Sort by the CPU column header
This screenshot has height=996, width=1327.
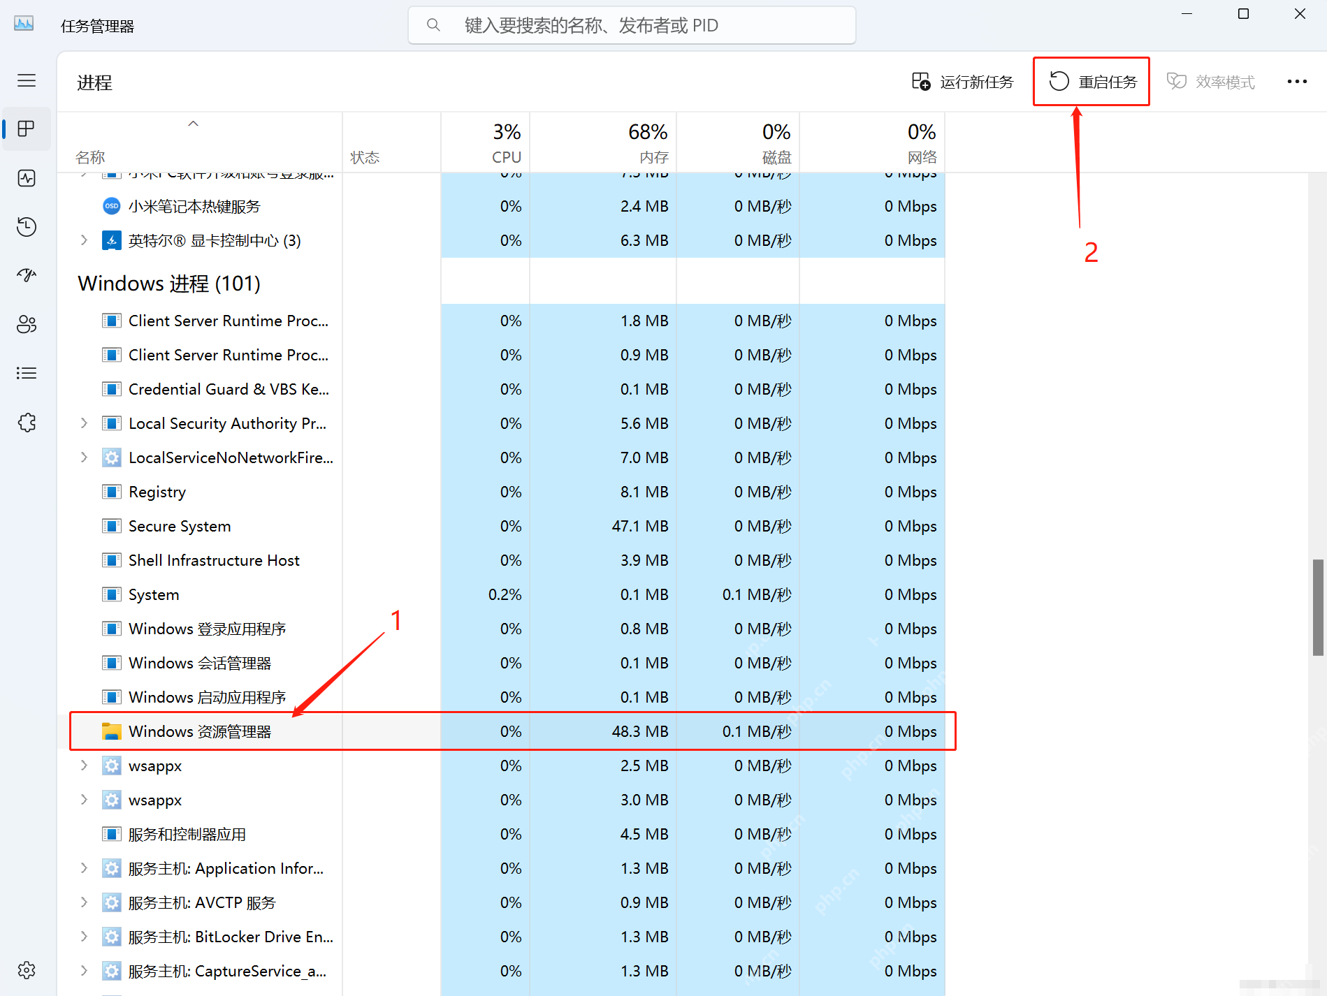click(485, 142)
